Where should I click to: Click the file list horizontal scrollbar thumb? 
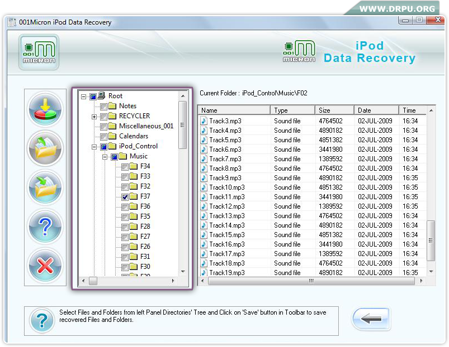311,281
